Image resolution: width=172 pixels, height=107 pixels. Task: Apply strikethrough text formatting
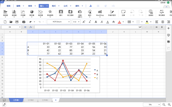click(114, 22)
